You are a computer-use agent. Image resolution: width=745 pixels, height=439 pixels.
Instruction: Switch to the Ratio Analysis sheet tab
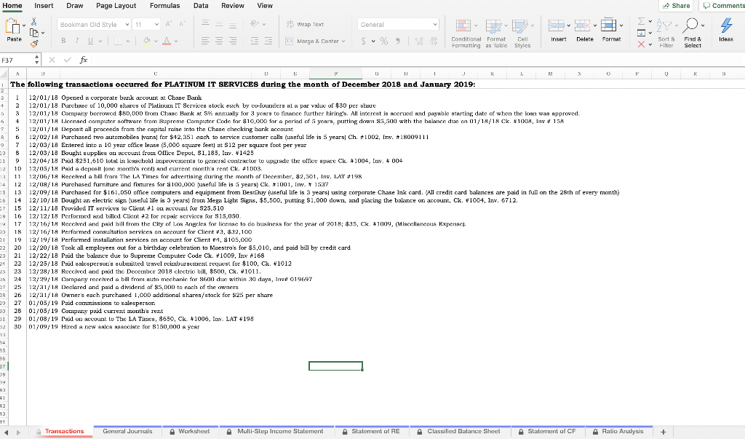(618, 432)
